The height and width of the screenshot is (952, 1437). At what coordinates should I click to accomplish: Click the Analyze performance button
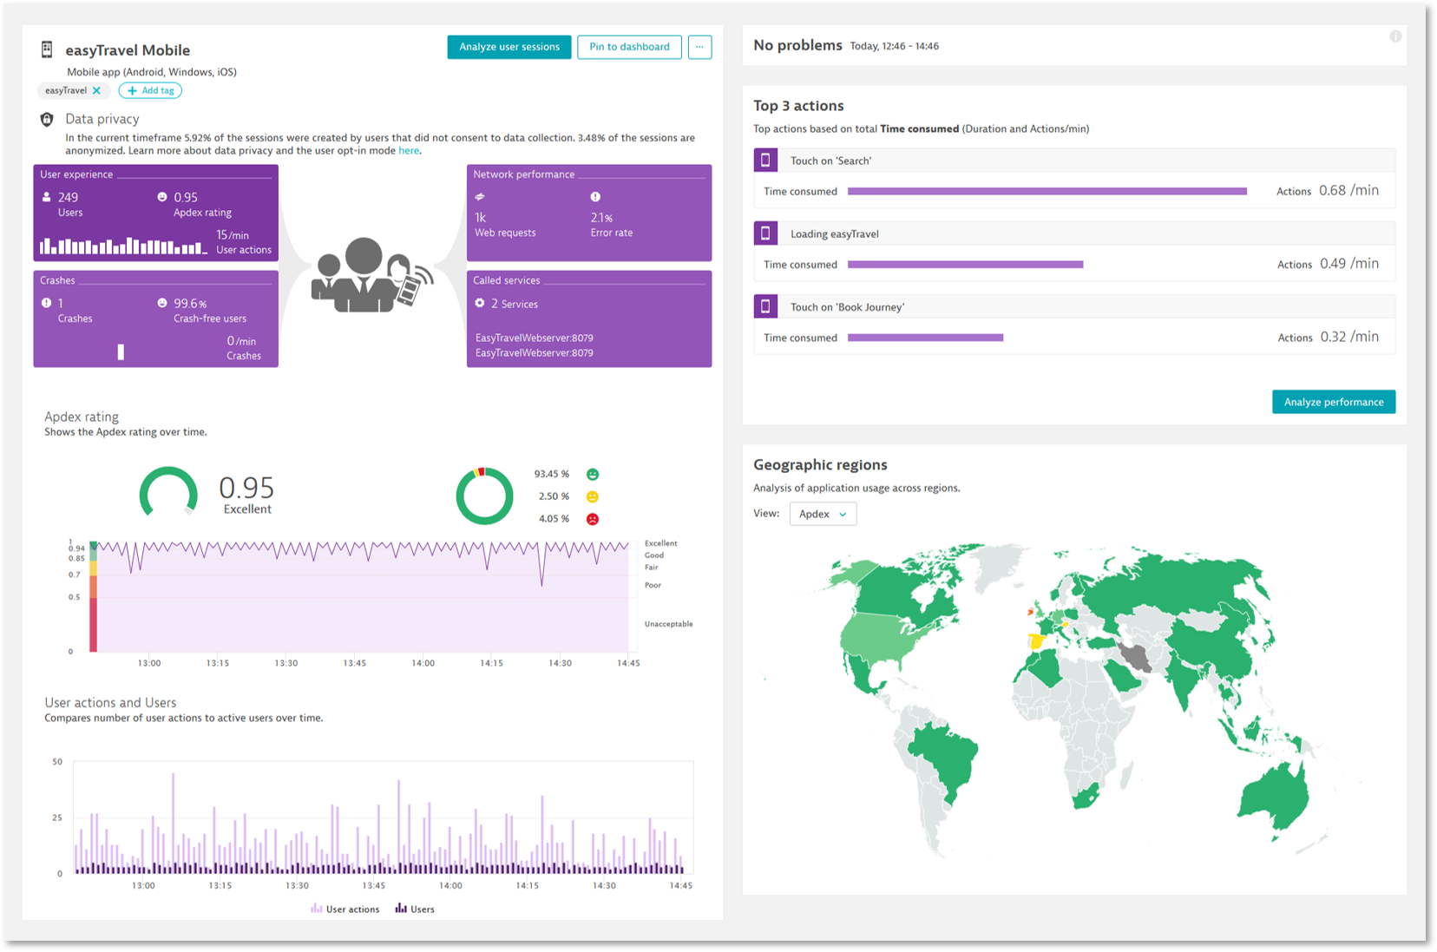point(1334,402)
